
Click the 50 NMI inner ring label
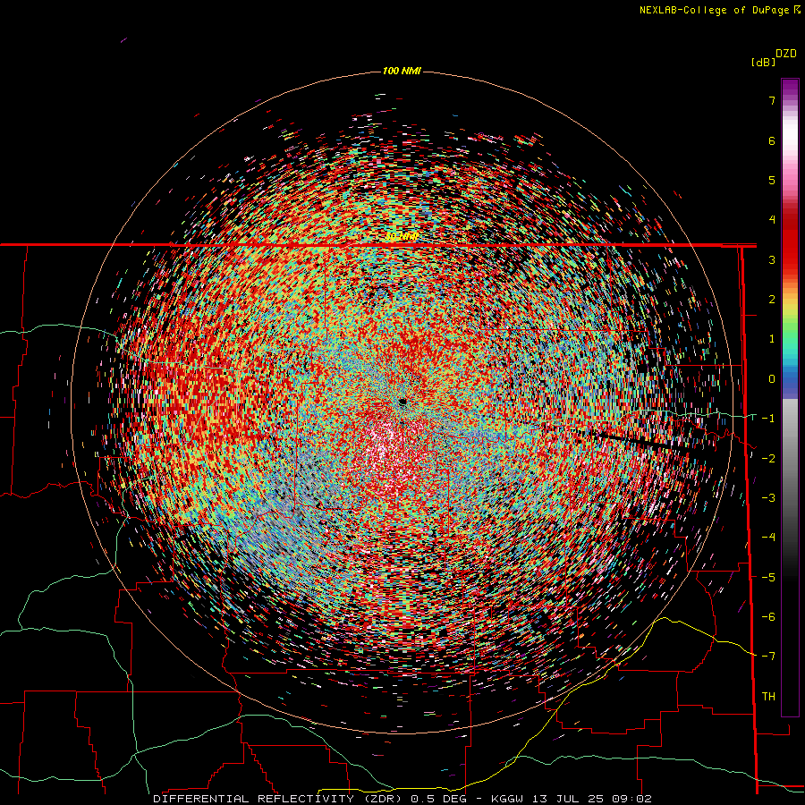click(402, 237)
